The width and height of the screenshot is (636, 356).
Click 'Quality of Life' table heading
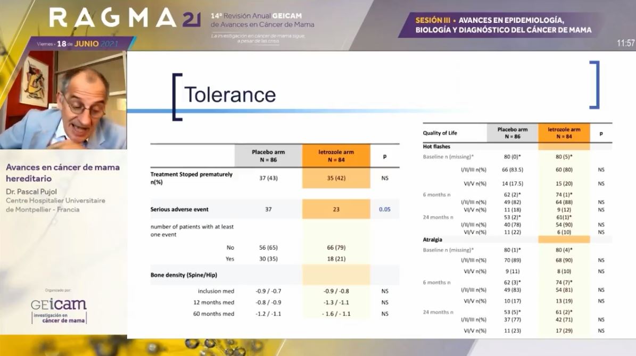pyautogui.click(x=440, y=133)
